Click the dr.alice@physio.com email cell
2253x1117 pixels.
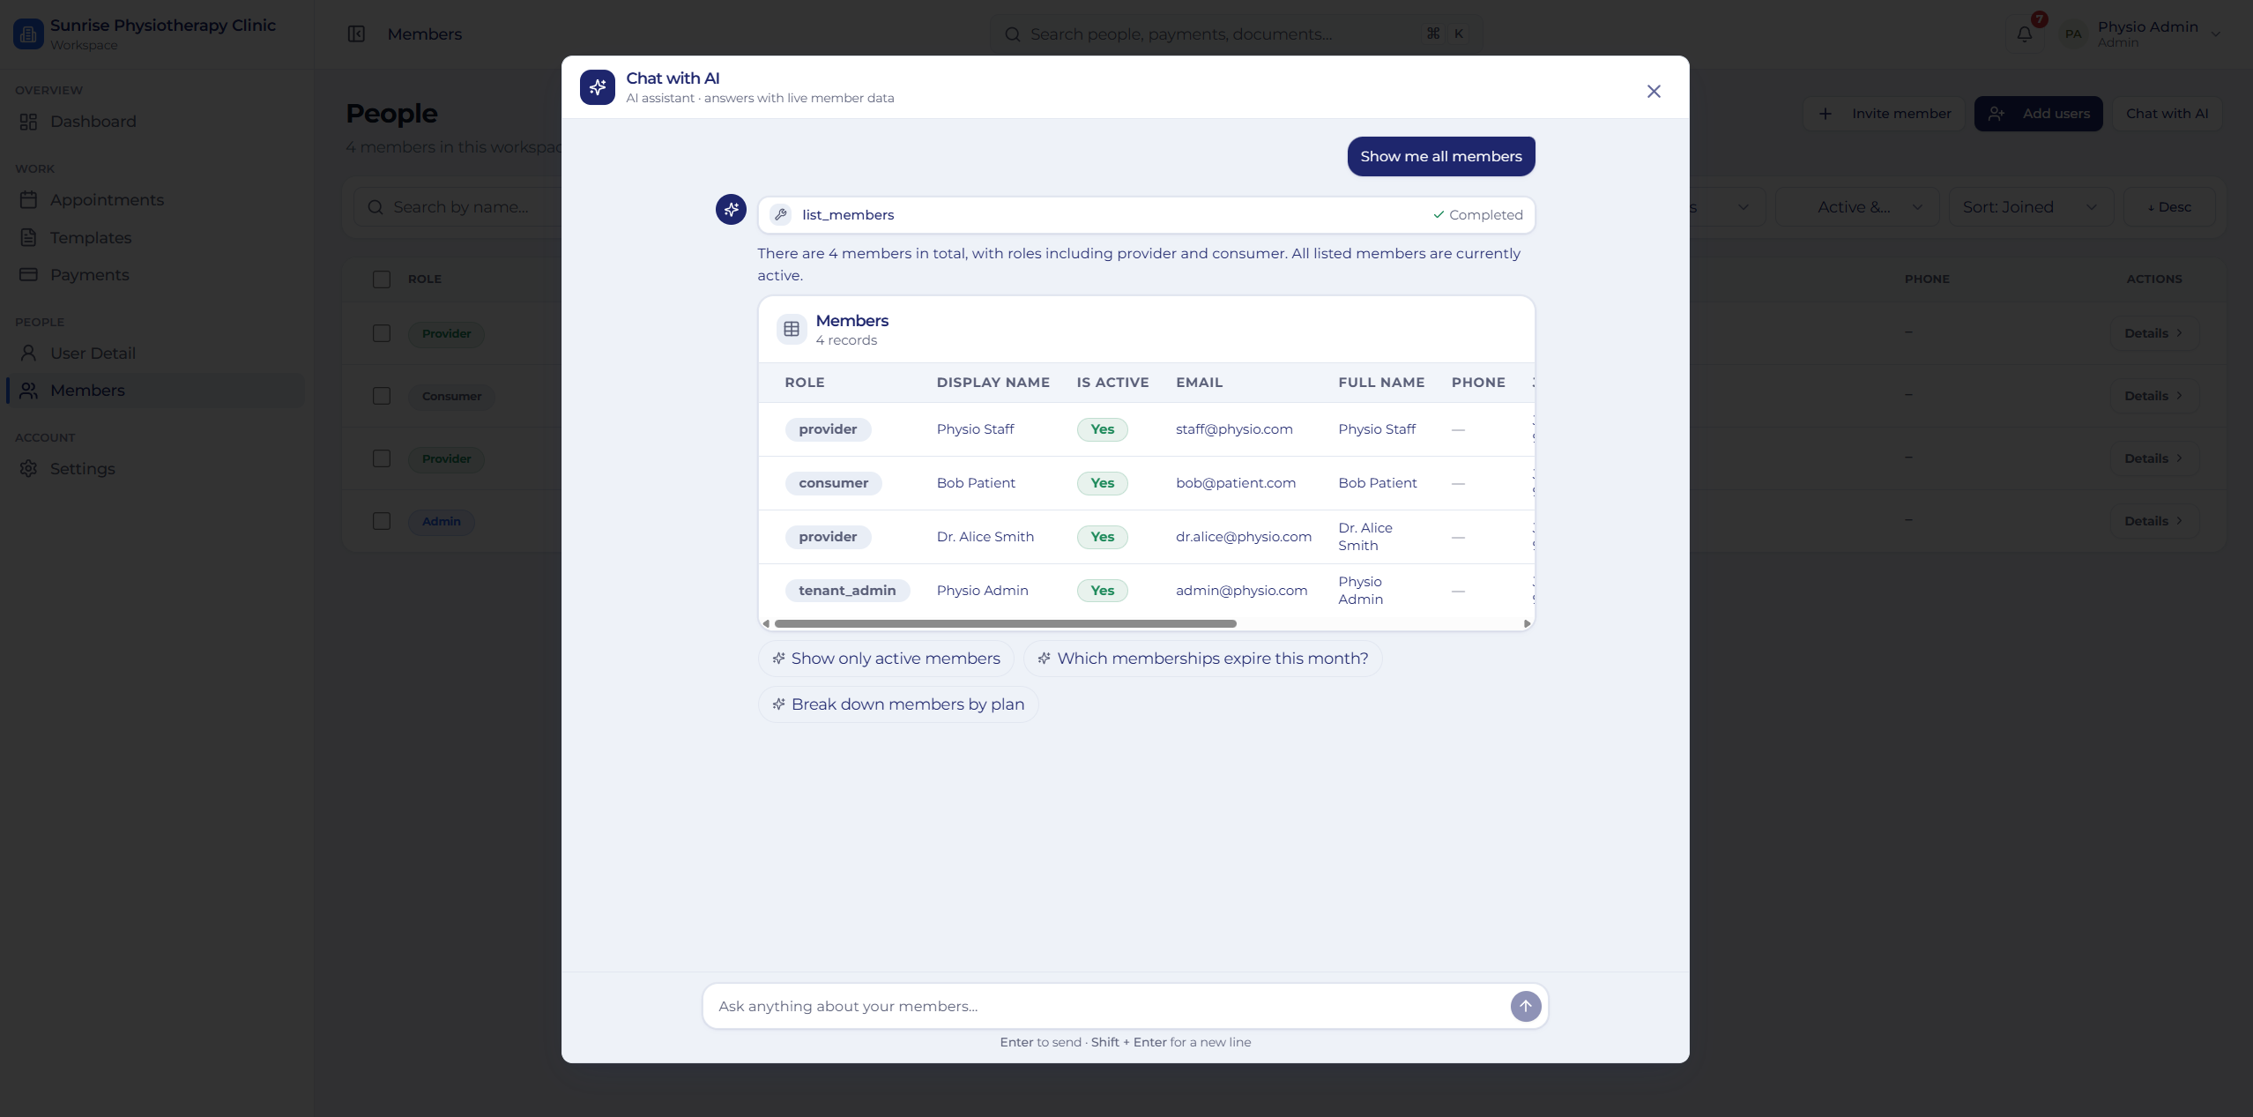(x=1244, y=537)
